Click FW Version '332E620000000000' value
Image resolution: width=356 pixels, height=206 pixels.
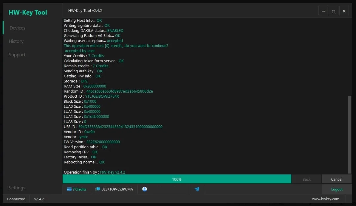(103, 142)
